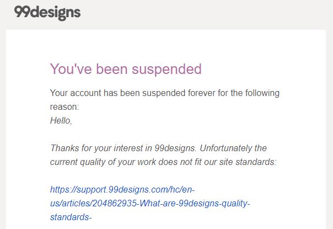
Task: Click the "What-are-99designs-quality-" portion of the link
Action: tap(195, 204)
